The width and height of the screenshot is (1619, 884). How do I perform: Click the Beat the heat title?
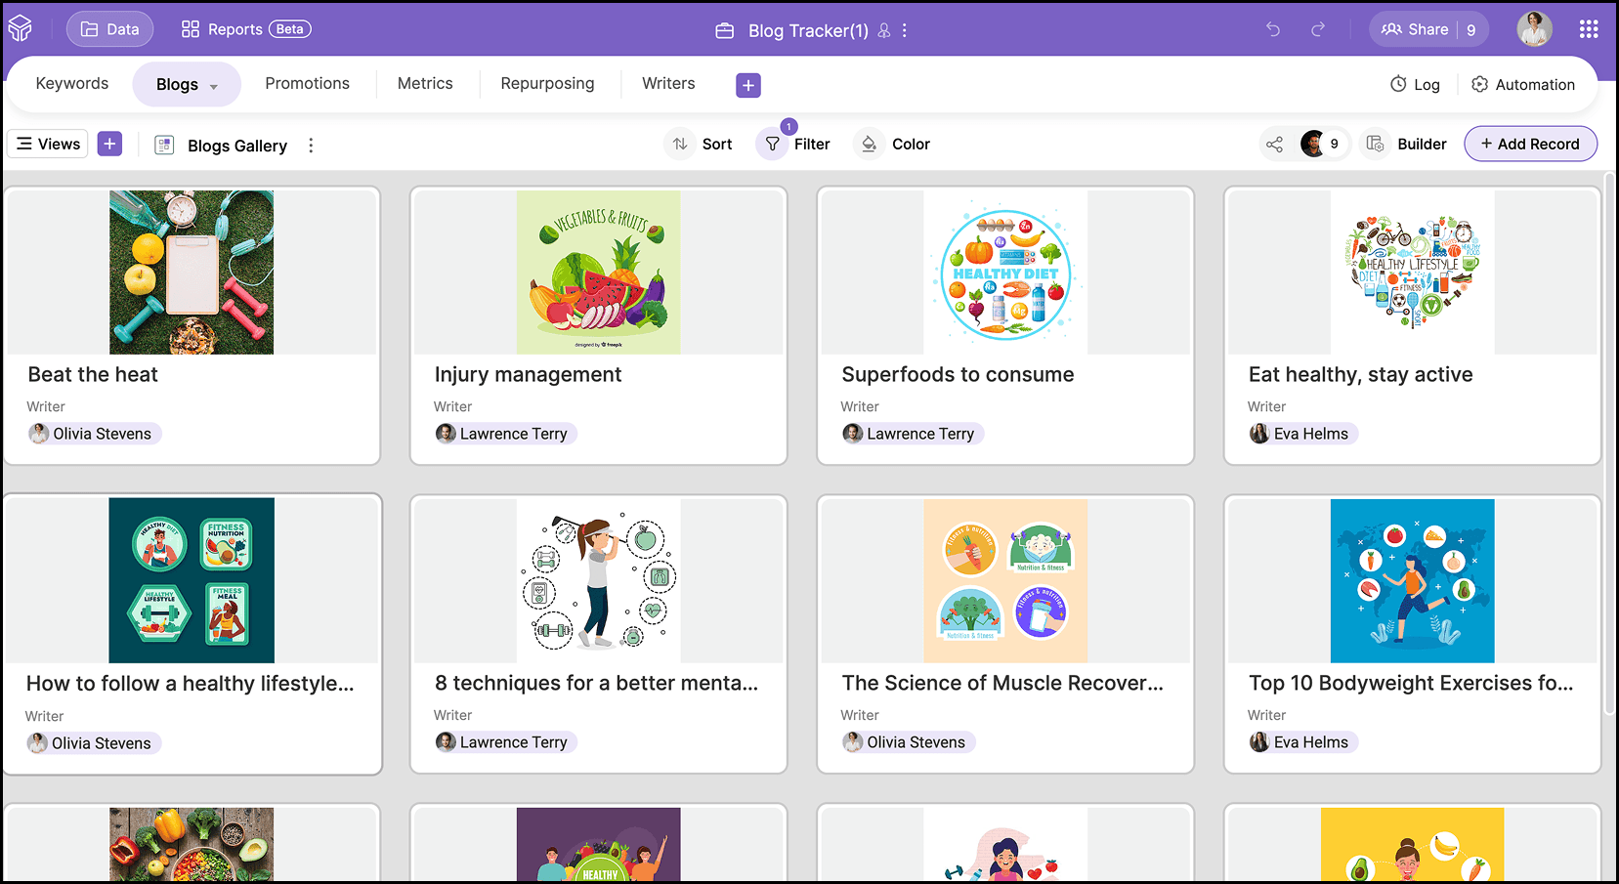coord(93,374)
